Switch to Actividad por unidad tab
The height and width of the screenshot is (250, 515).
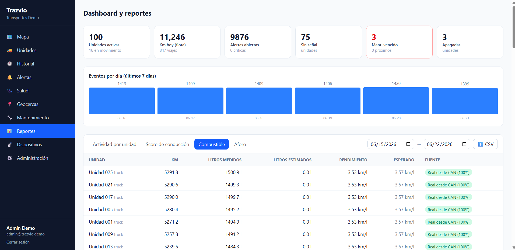[x=115, y=144]
